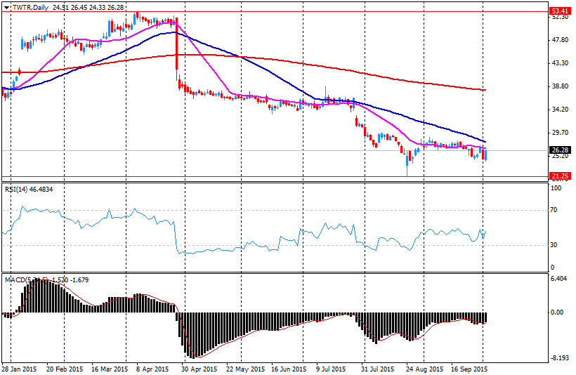Select the RSI 70 level label
Screen dimensions: 576x375
pos(554,210)
